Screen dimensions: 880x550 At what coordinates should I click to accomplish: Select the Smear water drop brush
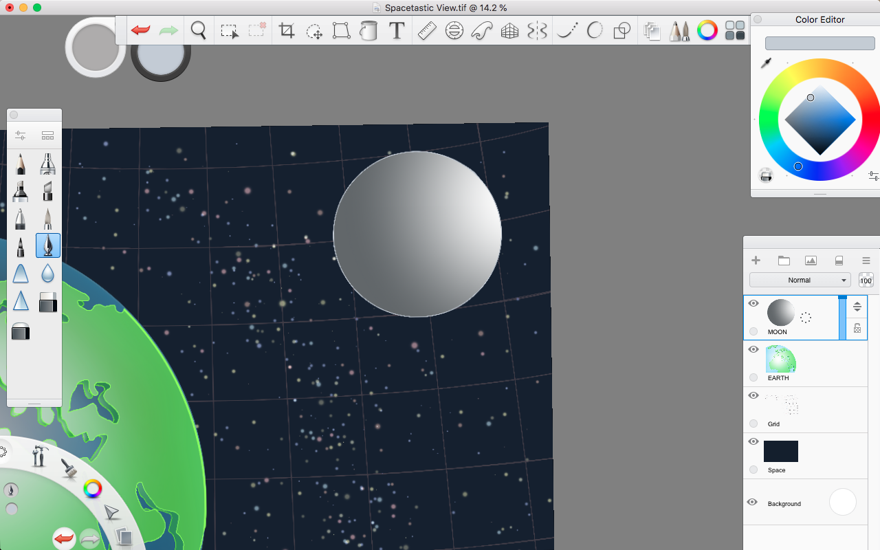[47, 274]
